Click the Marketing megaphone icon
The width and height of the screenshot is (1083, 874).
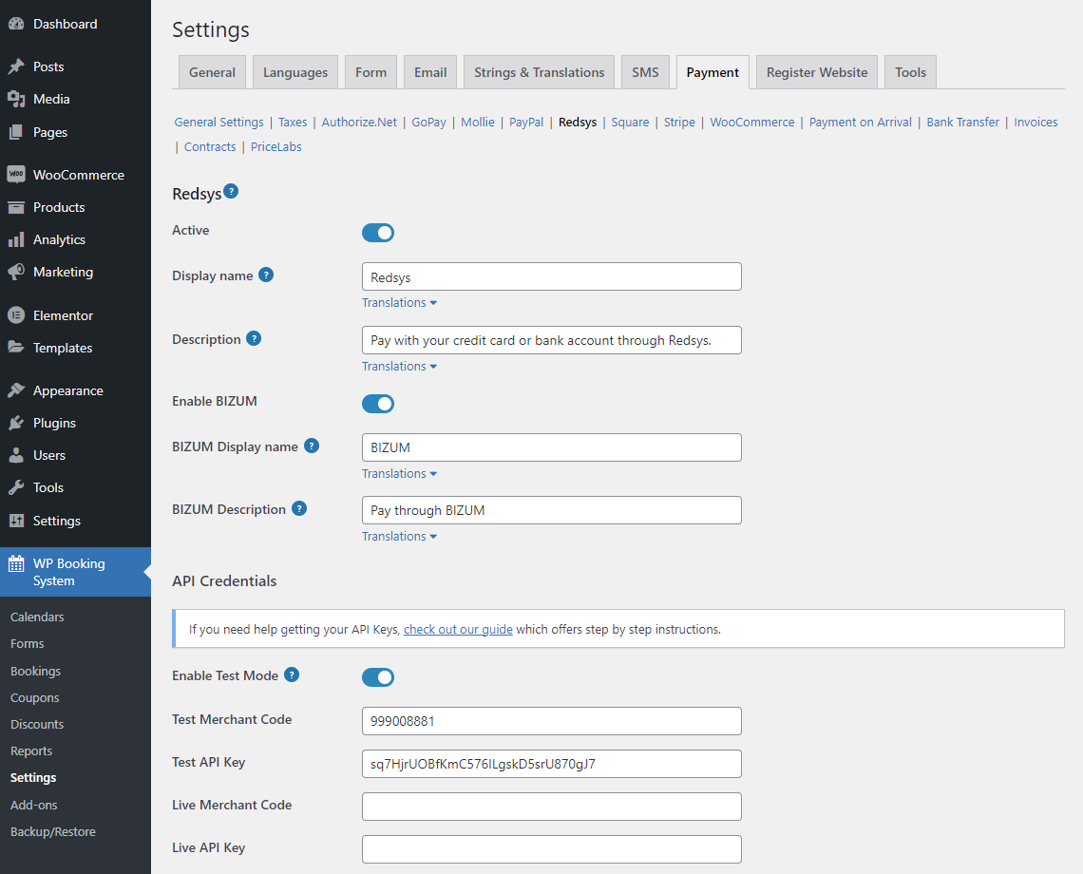pos(16,273)
